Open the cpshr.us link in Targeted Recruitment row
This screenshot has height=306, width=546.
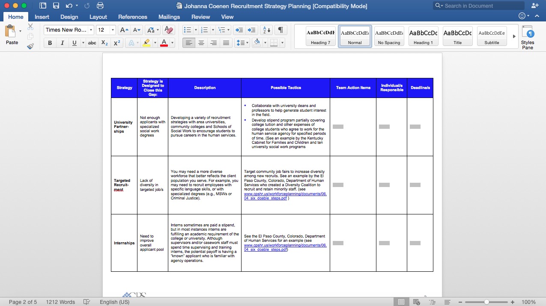[x=285, y=196]
